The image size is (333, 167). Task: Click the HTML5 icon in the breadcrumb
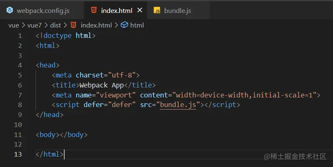coord(73,25)
